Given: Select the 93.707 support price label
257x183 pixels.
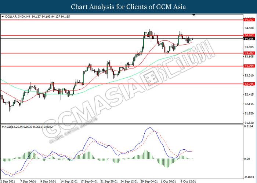Looking at the screenshot, I should pos(249,53).
